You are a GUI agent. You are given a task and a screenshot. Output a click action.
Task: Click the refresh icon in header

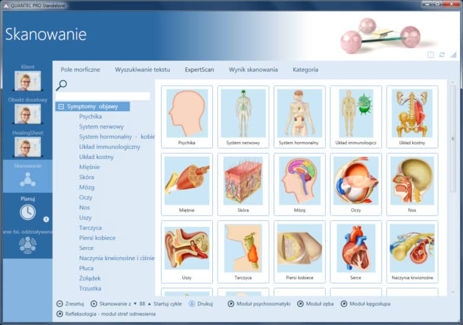pos(442,54)
